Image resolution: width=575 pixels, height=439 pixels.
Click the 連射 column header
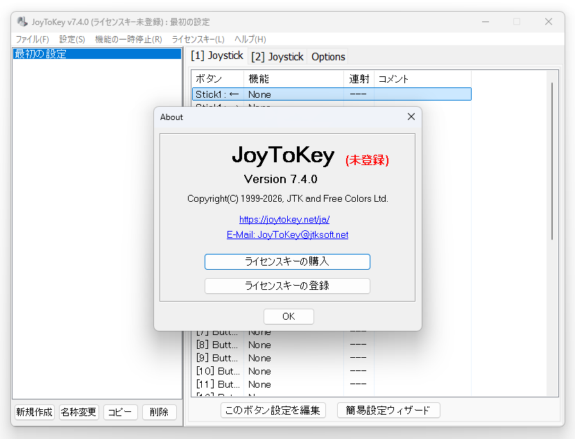pyautogui.click(x=359, y=79)
